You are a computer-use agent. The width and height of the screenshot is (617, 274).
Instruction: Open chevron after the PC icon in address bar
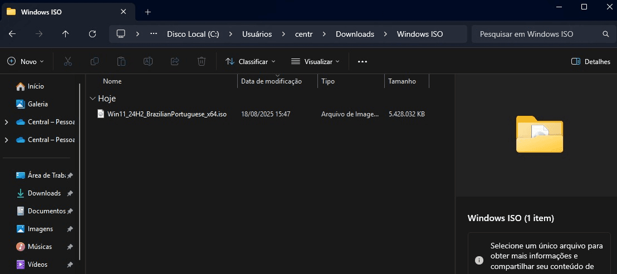138,35
